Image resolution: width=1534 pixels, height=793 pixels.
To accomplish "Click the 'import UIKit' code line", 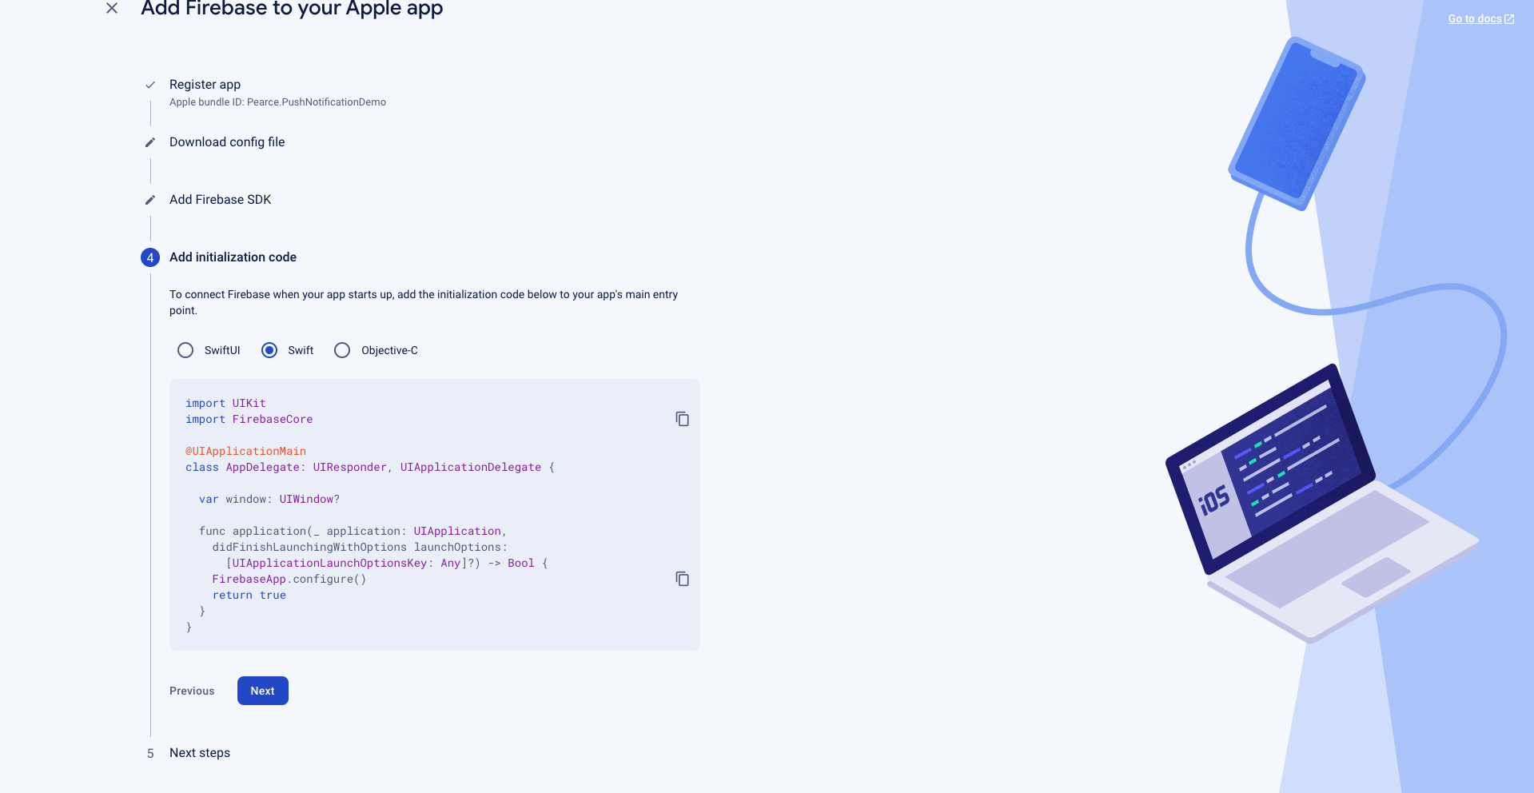I will pos(225,403).
